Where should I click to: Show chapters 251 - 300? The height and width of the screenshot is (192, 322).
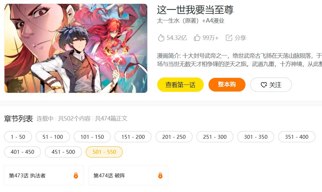tap(215, 137)
